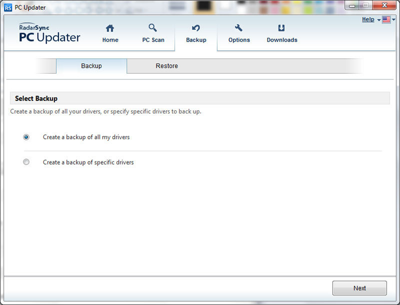The width and height of the screenshot is (400, 305).
Task: Click the PC Updater title bar text
Action: click(x=30, y=7)
